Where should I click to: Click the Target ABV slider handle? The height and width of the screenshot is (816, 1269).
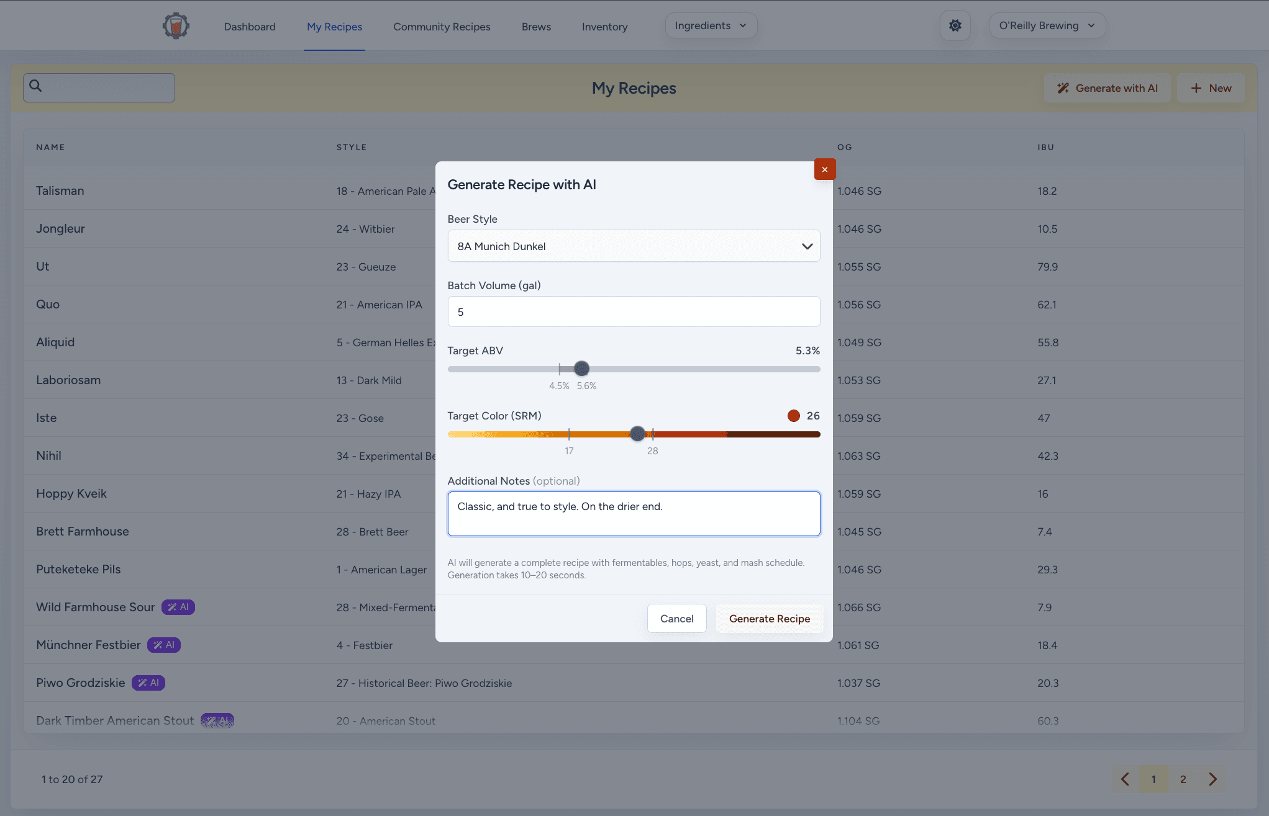point(581,369)
